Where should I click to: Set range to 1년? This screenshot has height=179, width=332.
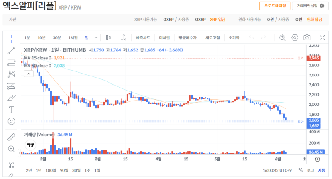(x=39, y=170)
